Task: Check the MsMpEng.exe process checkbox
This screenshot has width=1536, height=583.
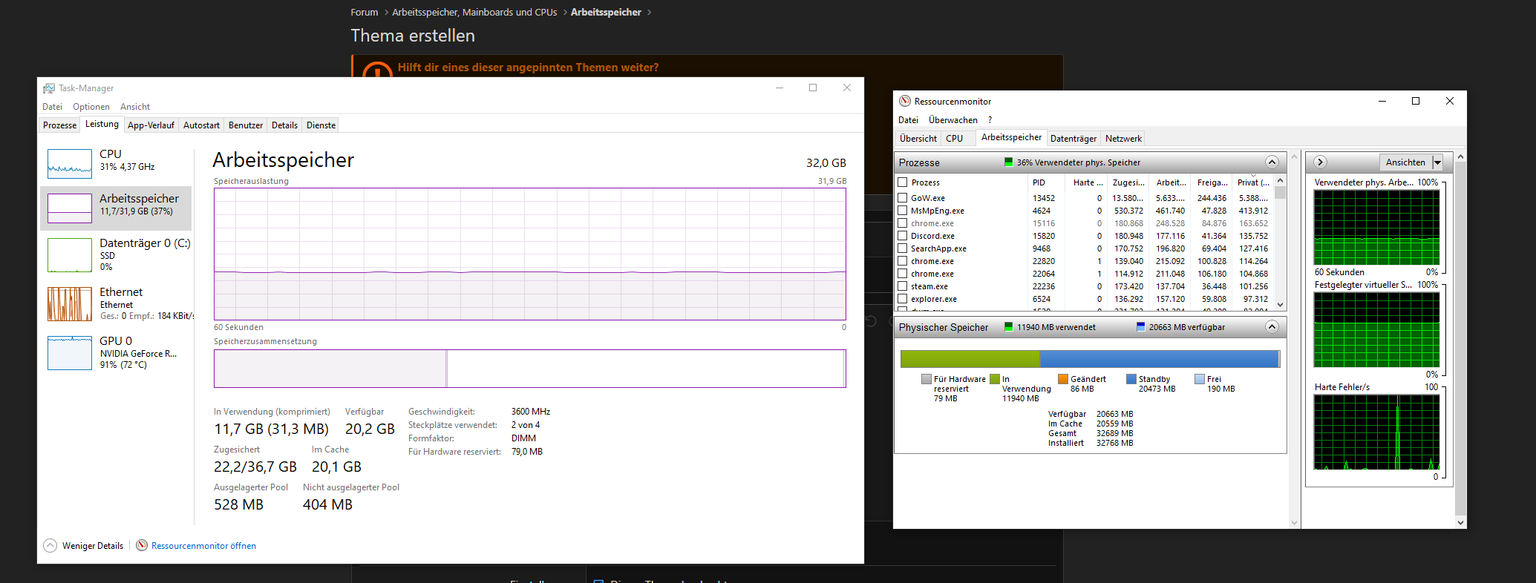Action: (x=903, y=211)
